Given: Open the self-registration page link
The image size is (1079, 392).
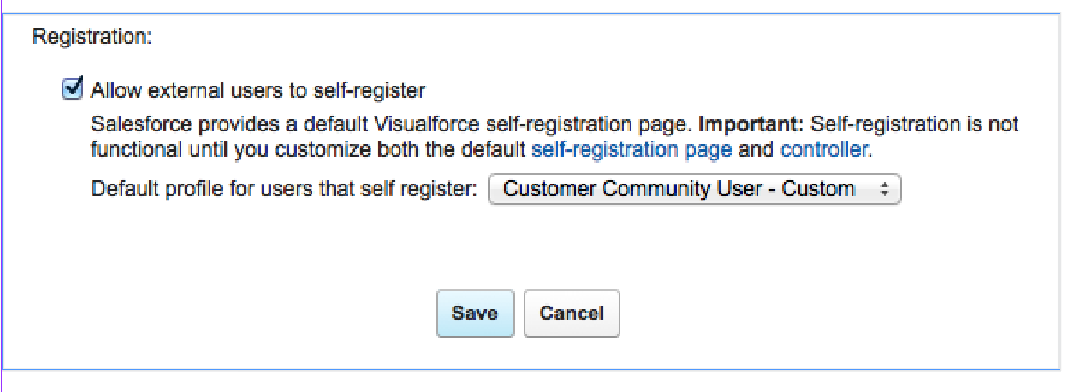Looking at the screenshot, I should 631,150.
